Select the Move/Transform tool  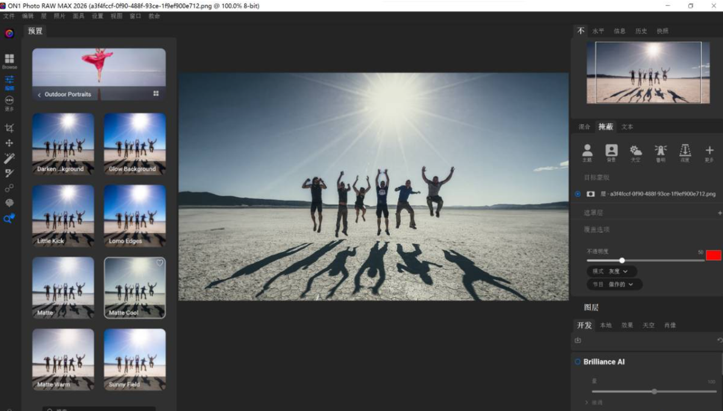click(9, 143)
